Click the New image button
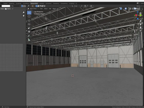Image resolution: width=144 pixels, height=108 pixels. point(2,9)
